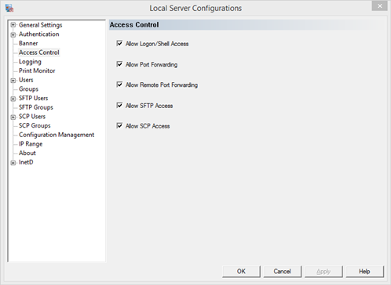Confirm settings with the OK button
Viewport: 391px width, 285px height.
pos(241,272)
